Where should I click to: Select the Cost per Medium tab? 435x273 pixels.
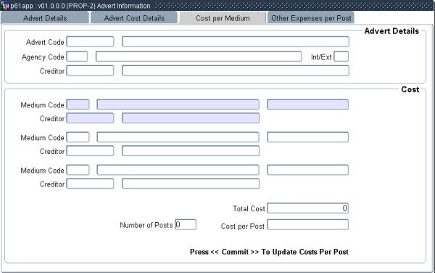pyautogui.click(x=223, y=18)
